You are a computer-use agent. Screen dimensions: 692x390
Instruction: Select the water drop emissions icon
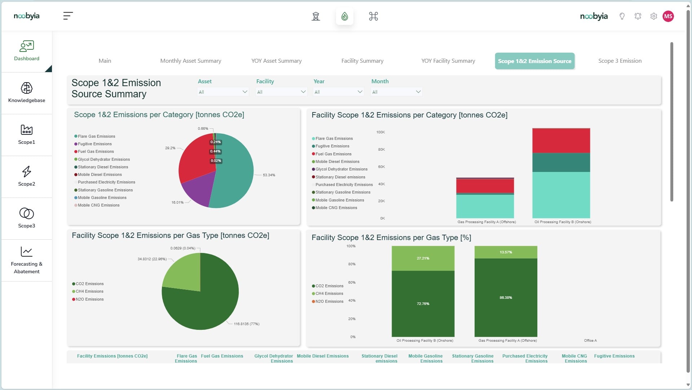[345, 16]
